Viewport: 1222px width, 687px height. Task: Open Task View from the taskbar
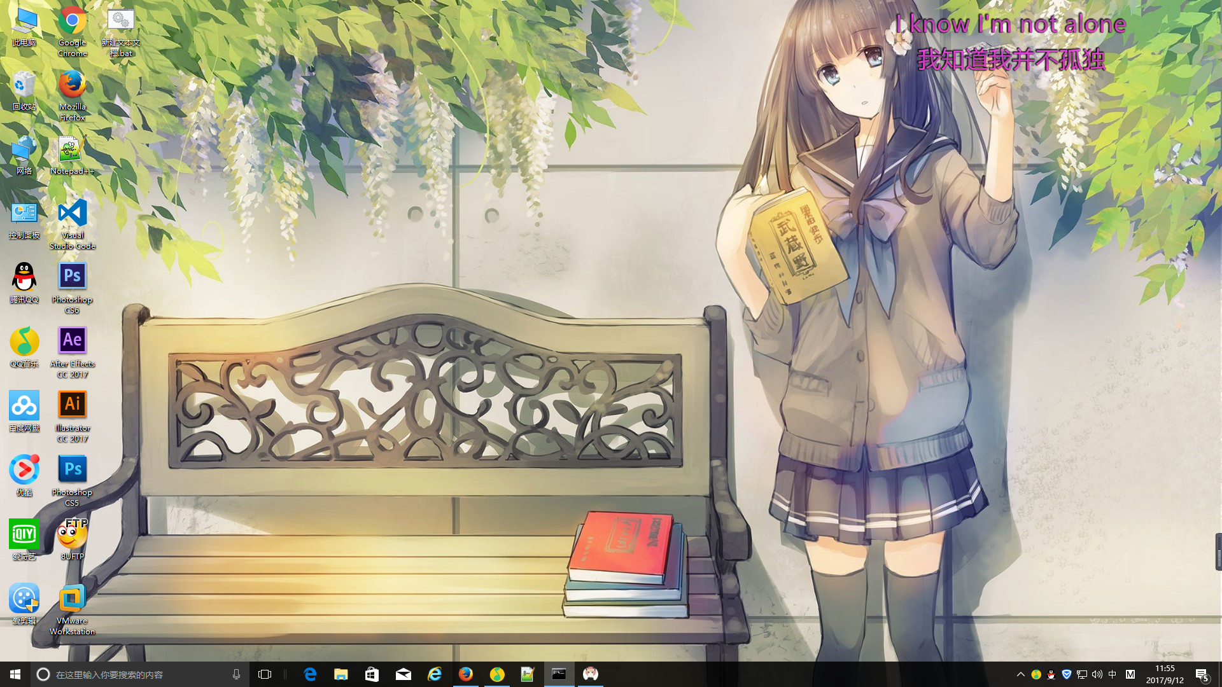[x=265, y=674]
